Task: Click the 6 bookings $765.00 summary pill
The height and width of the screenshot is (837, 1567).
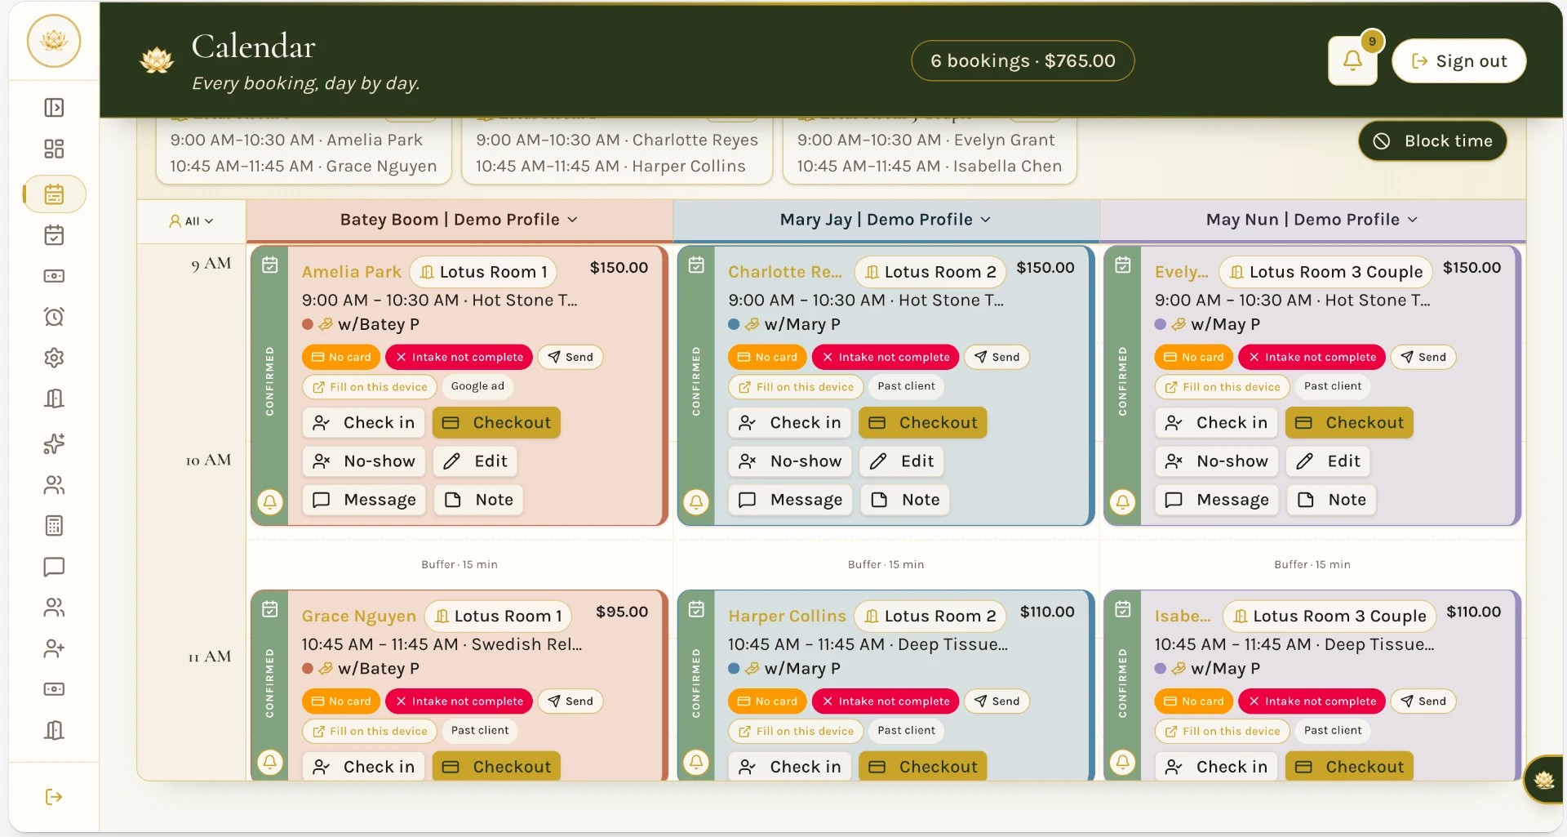Action: pos(1023,61)
